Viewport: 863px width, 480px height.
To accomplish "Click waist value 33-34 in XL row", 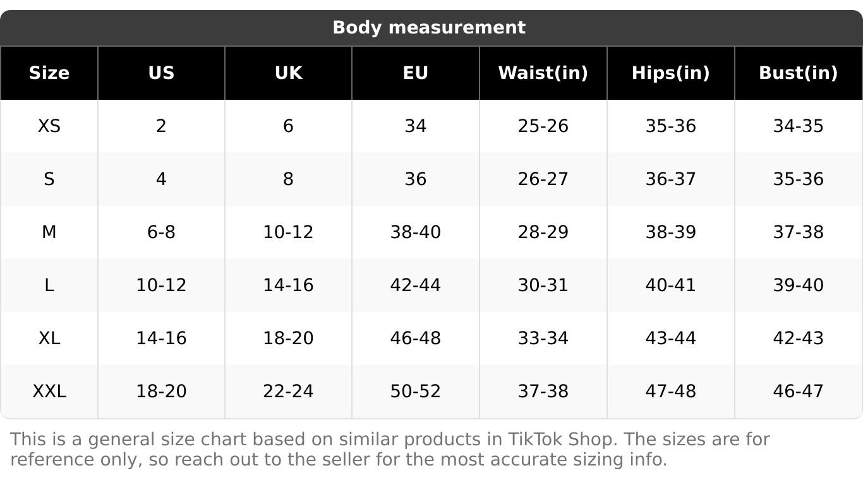I will pyautogui.click(x=543, y=339).
